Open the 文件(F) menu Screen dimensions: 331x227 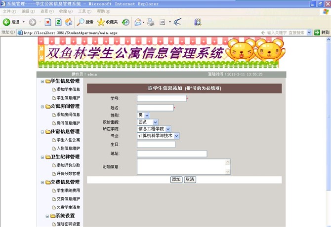[x=9, y=11]
